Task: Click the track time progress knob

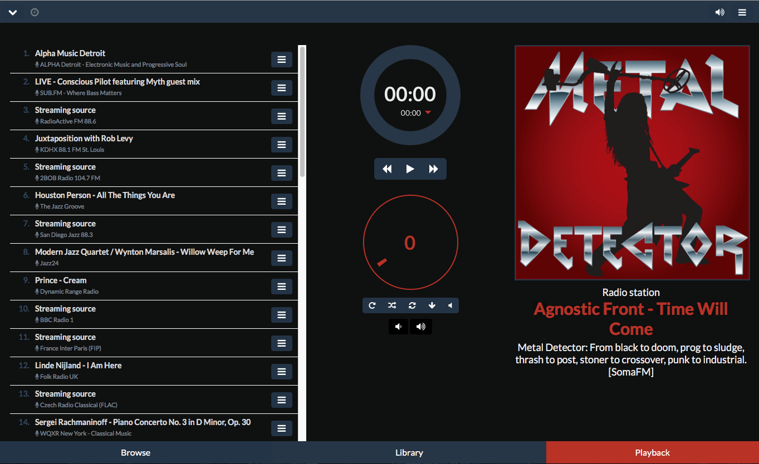Action: (x=410, y=95)
